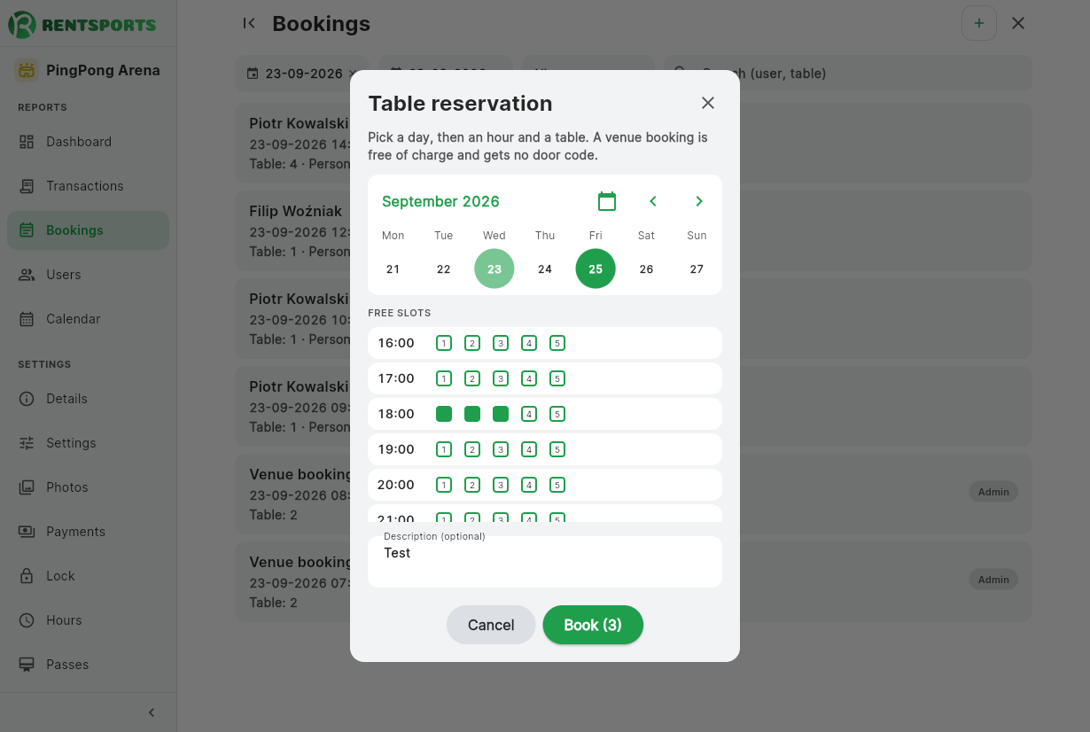1090x732 pixels.
Task: Toggle table 2 at 20:00
Action: [x=472, y=485]
